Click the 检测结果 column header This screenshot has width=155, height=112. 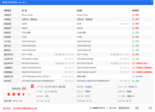(x=135, y=11)
